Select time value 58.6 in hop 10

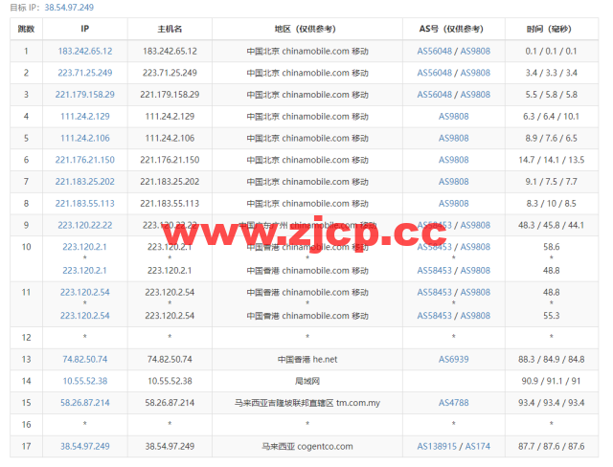click(552, 247)
